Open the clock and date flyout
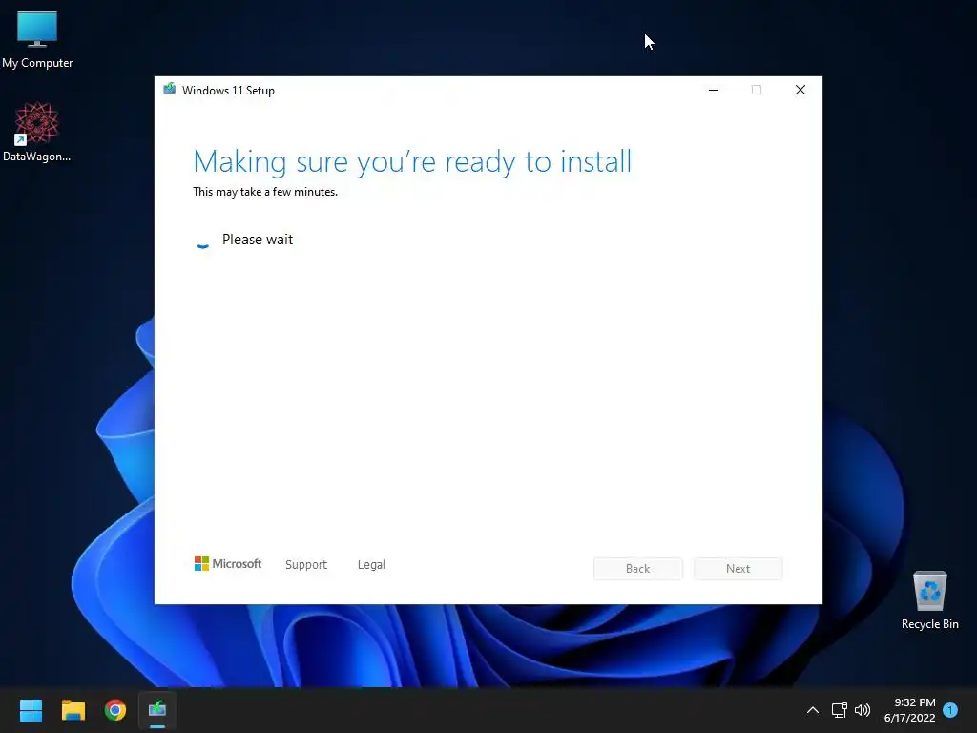The image size is (977, 733). point(909,710)
